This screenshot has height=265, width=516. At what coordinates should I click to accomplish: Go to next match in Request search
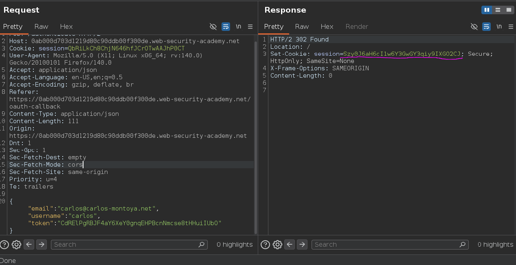[42, 245]
